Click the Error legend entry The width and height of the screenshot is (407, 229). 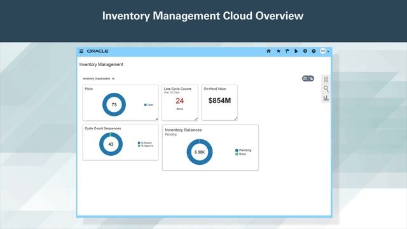click(x=240, y=154)
